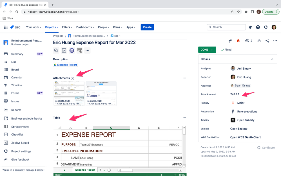Screen dimensions: 281x176
Task: Click the create subtask icon under title
Action: [56, 50]
